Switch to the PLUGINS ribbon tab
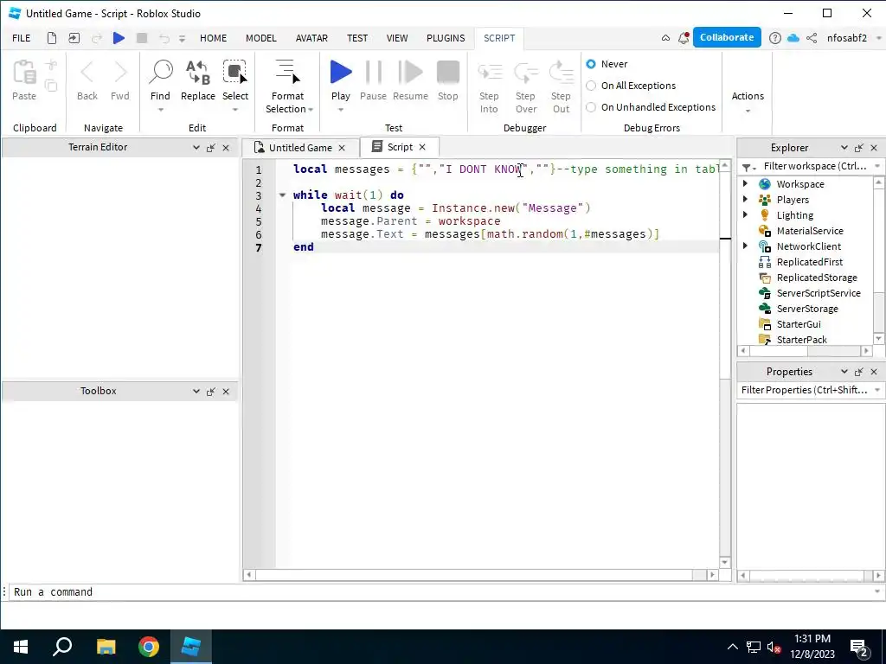 [446, 38]
